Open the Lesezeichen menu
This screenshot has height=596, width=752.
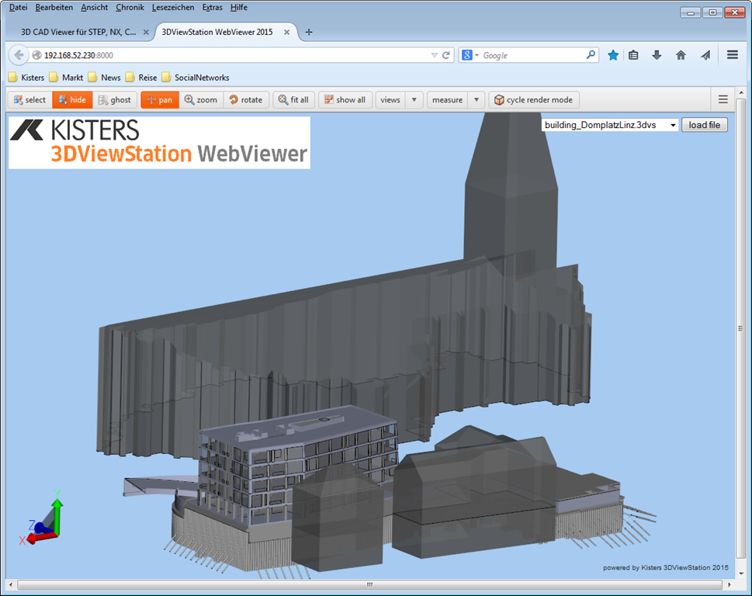point(173,7)
